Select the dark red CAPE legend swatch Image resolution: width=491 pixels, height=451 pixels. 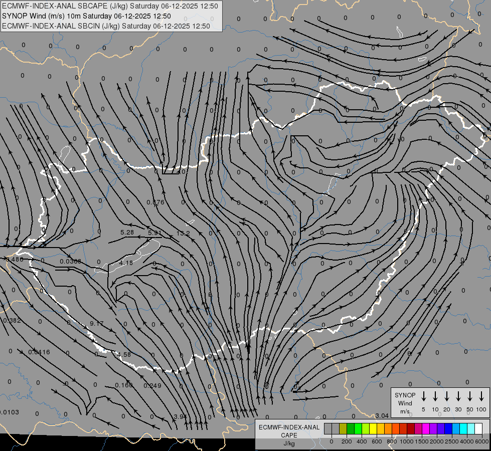[411, 428]
